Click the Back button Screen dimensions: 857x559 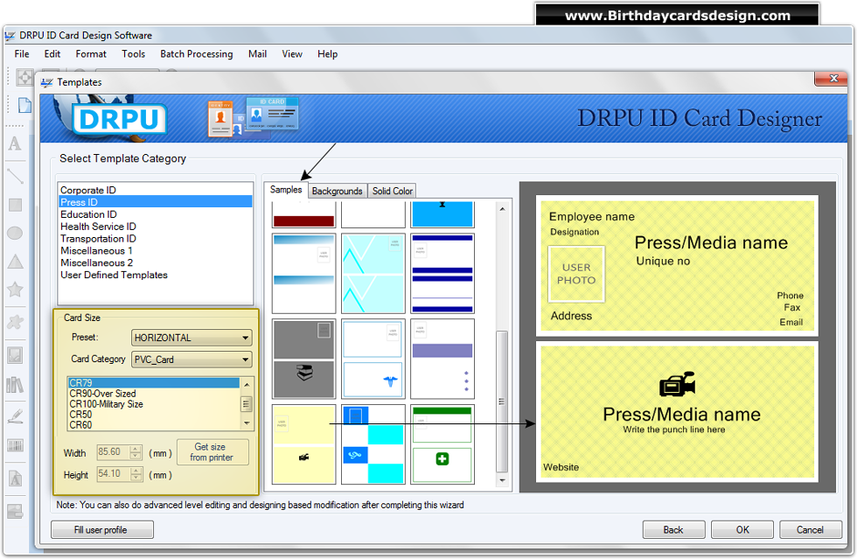(x=673, y=529)
